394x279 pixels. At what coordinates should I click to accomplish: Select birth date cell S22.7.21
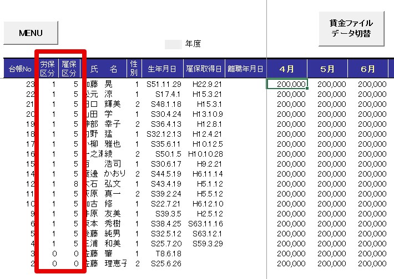(x=166, y=204)
